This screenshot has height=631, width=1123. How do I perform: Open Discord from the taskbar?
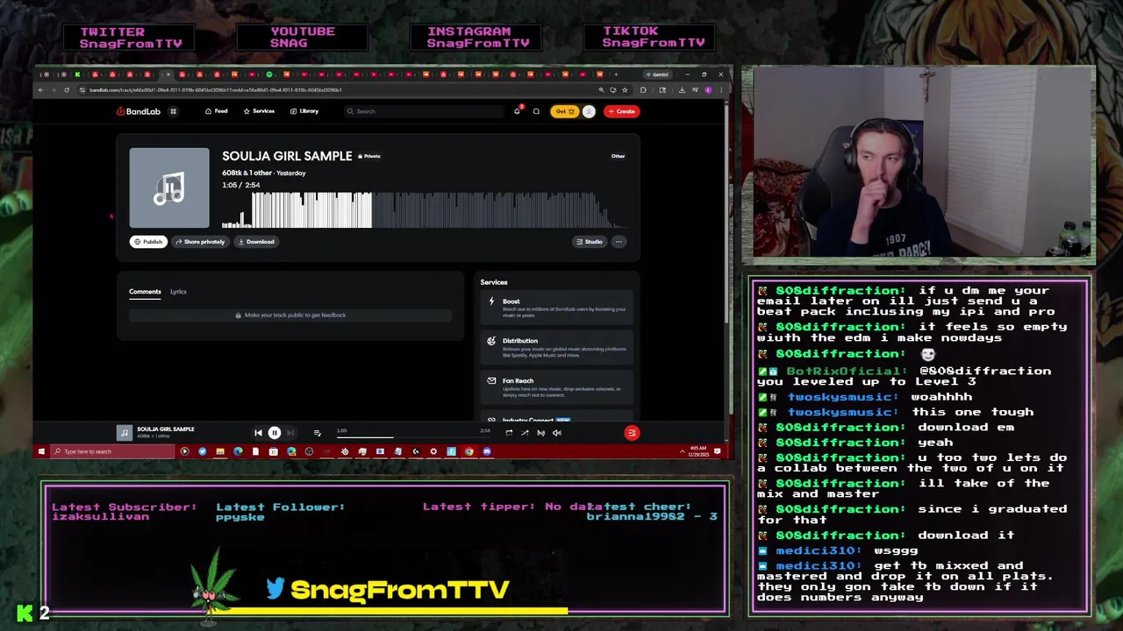[x=487, y=451]
